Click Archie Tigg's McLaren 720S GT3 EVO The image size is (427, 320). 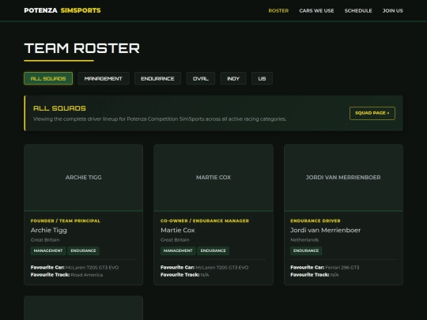(92, 268)
